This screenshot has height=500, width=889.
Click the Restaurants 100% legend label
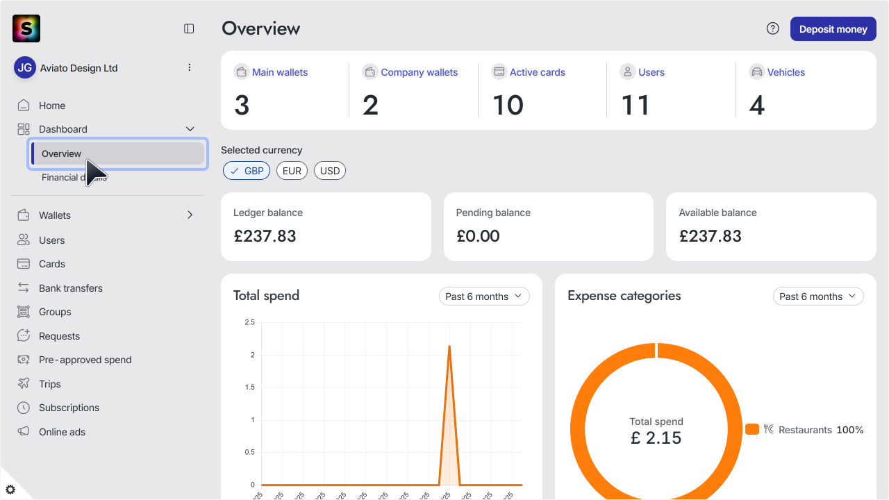pyautogui.click(x=821, y=430)
